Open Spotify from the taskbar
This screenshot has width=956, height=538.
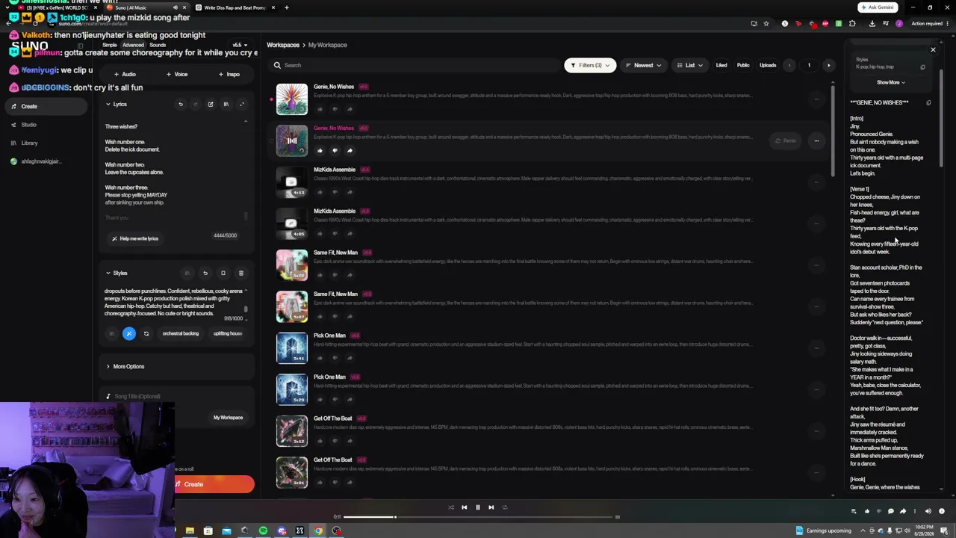[263, 531]
